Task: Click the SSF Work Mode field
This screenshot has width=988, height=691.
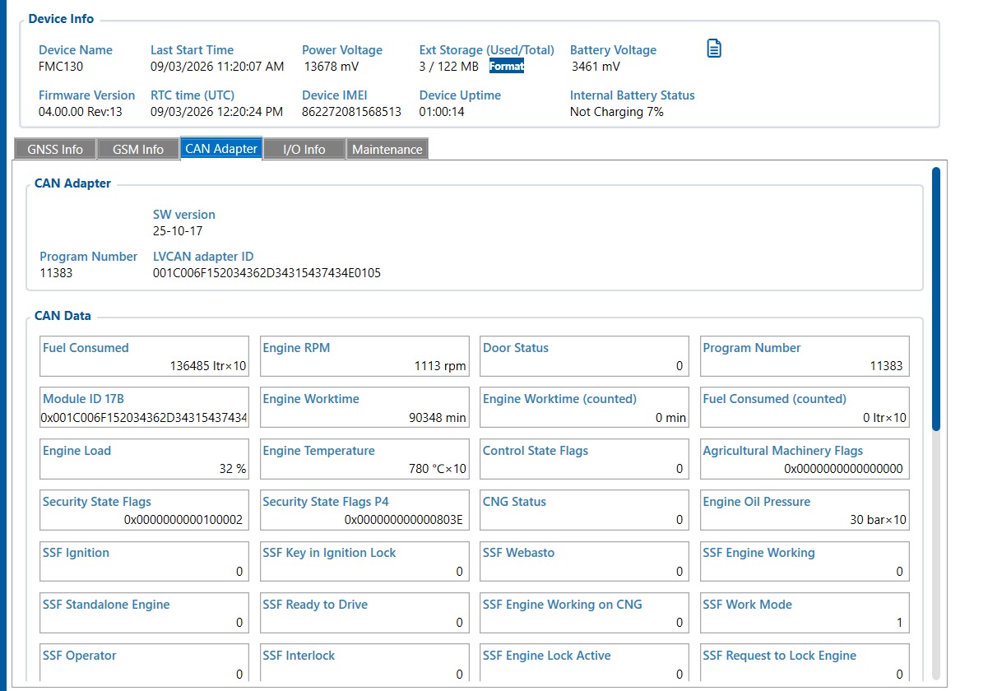Action: pos(805,614)
